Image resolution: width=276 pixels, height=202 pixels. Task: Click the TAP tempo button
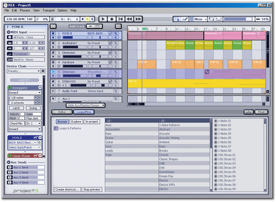pyautogui.click(x=30, y=19)
